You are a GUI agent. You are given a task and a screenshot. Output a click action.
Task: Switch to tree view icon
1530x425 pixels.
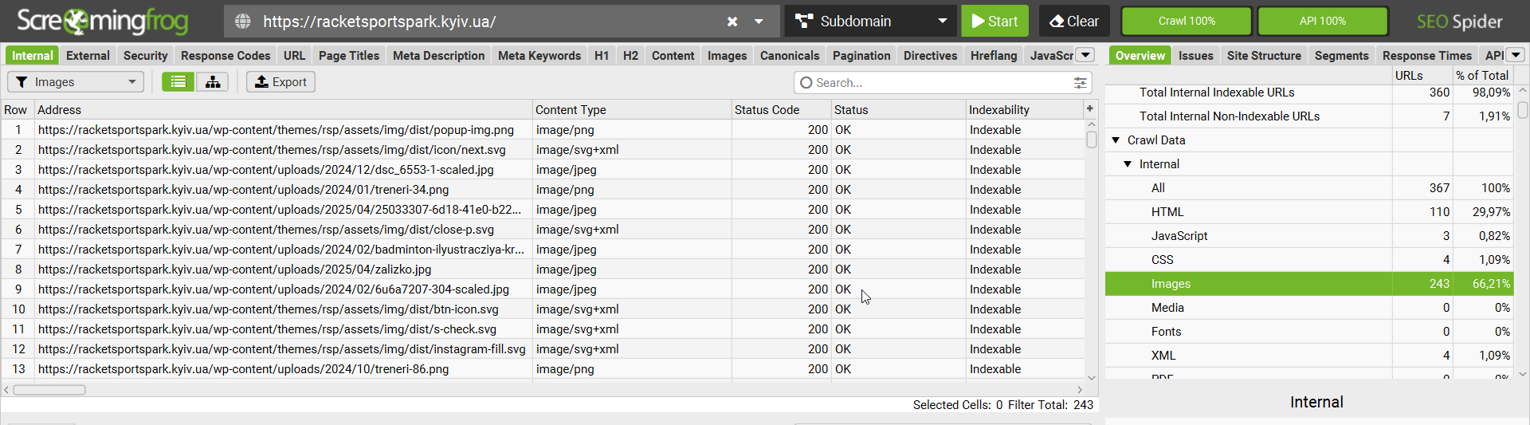pos(213,82)
